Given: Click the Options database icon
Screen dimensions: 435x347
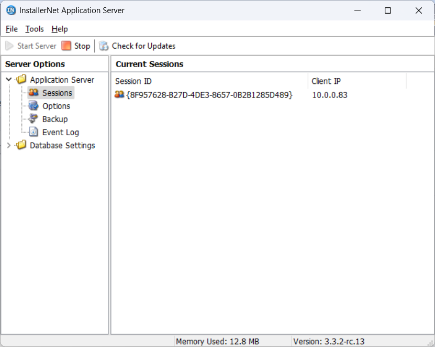Looking at the screenshot, I should (x=34, y=106).
